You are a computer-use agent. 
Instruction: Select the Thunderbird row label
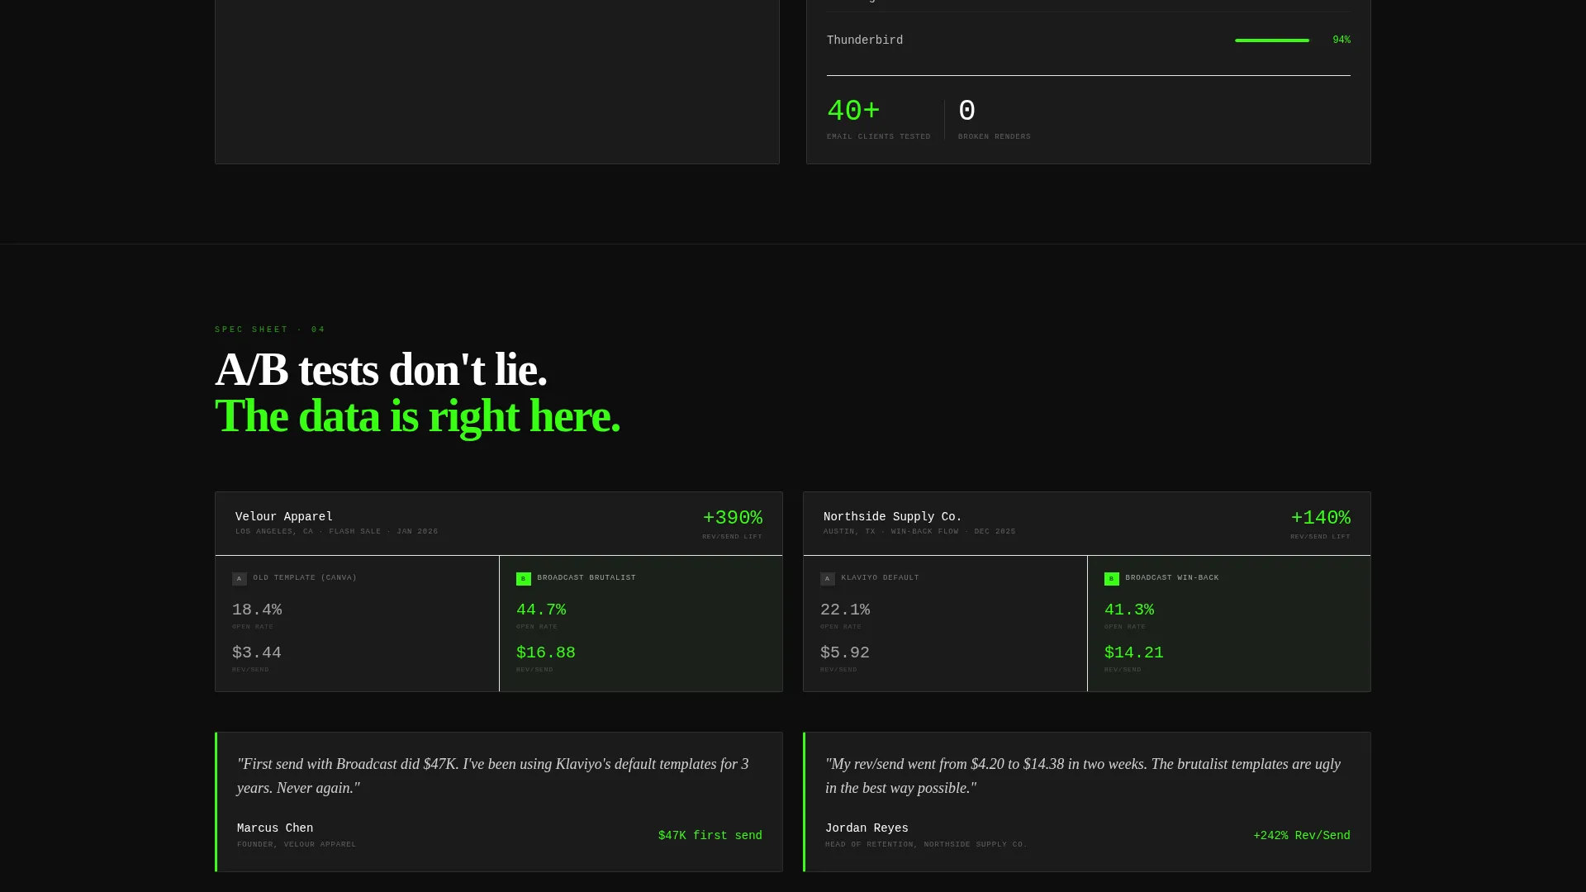pyautogui.click(x=865, y=40)
